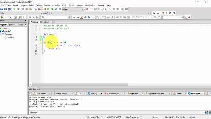Close the stdio.h editor tab
Screen dimensions: 211x119
(x=53, y=22)
